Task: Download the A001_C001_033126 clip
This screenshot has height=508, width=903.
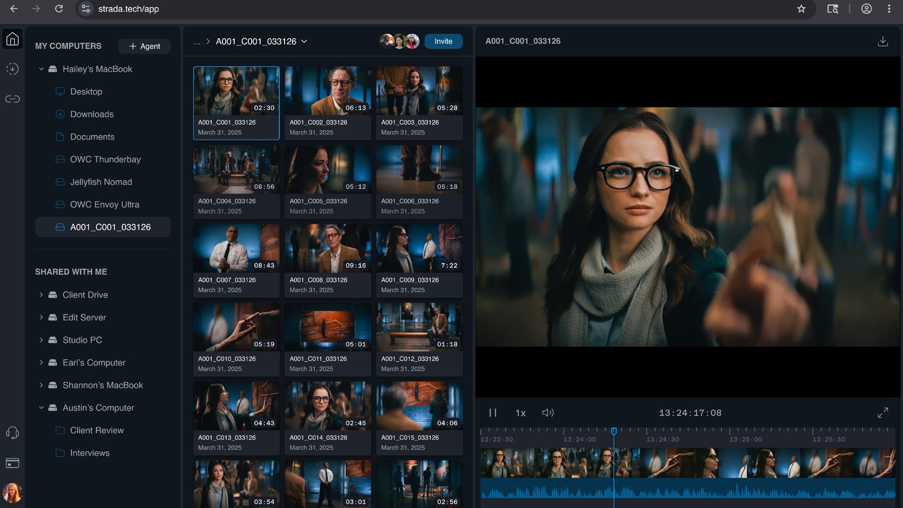Action: click(883, 41)
